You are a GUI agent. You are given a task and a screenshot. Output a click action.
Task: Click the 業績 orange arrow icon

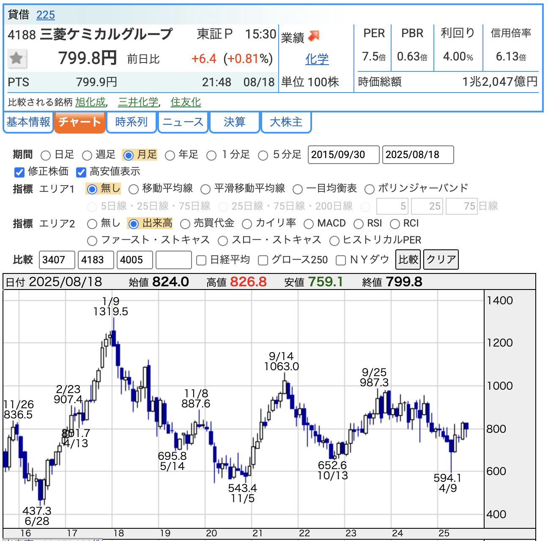pos(314,36)
